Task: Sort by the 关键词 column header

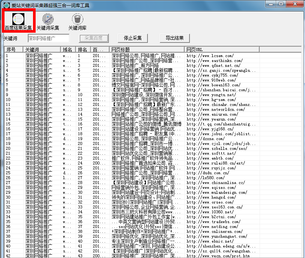Action: pyautogui.click(x=42, y=50)
